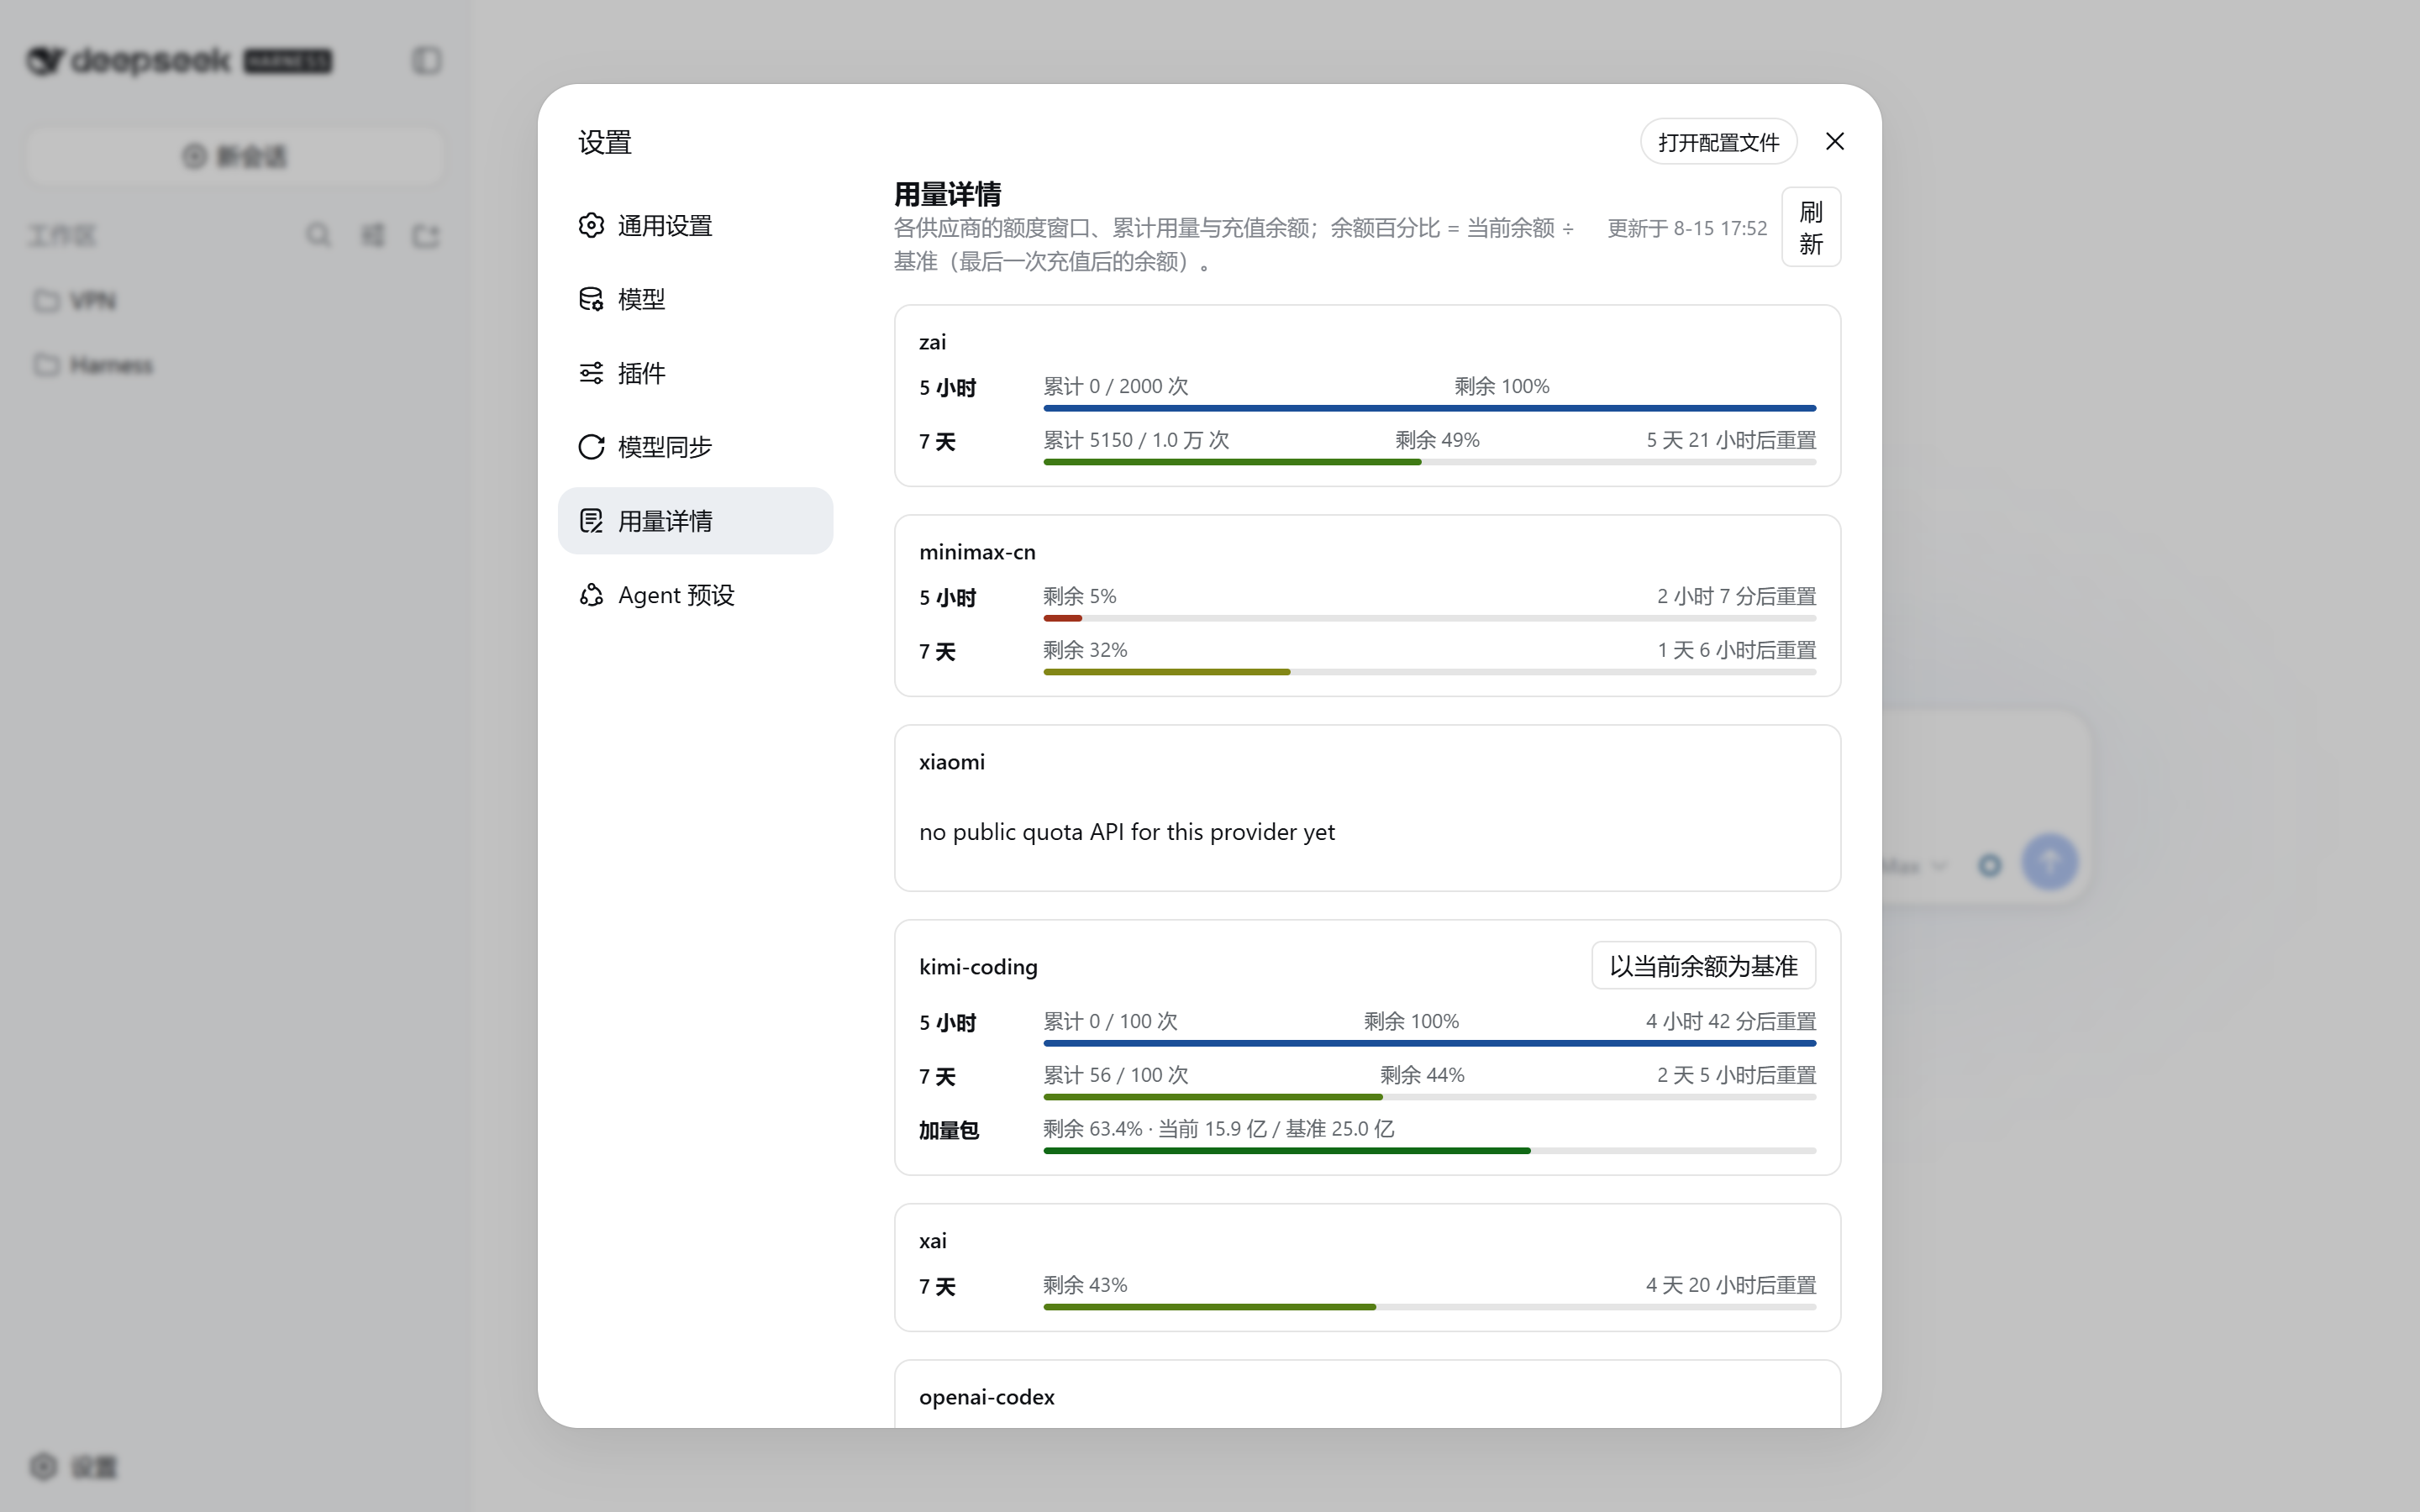Click text "no public quota API for this provider yet"

coord(1126,832)
